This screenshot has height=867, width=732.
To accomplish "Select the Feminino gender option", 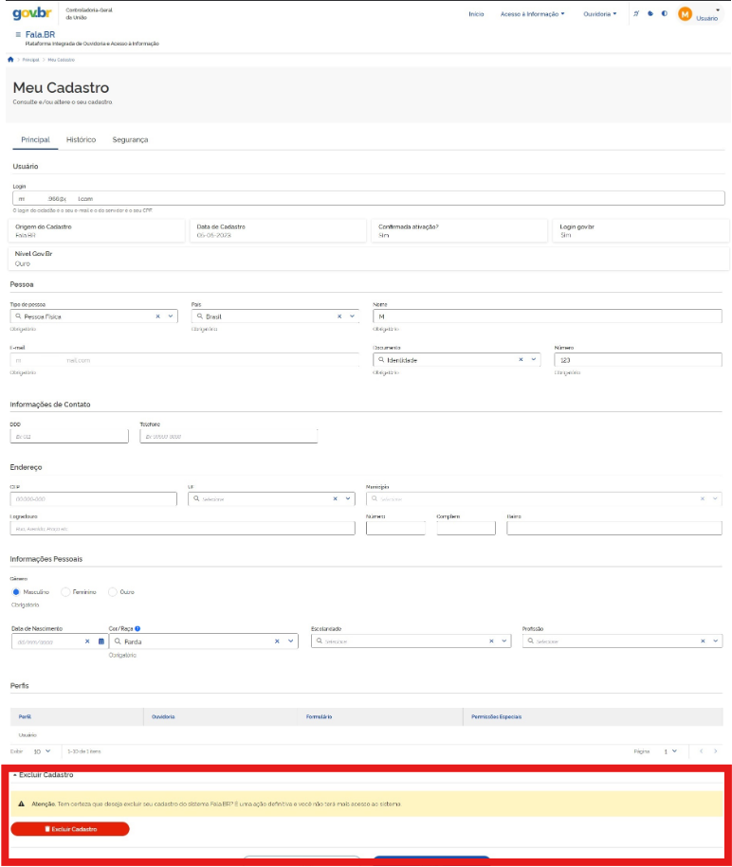I will [x=65, y=591].
